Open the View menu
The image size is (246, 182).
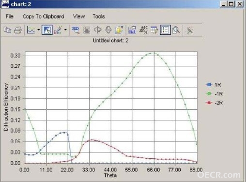pos(79,16)
